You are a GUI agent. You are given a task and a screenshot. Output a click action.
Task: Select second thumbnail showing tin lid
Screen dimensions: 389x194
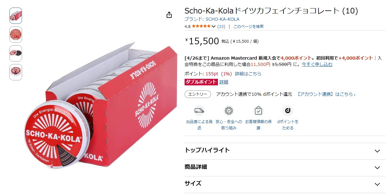click(x=16, y=35)
